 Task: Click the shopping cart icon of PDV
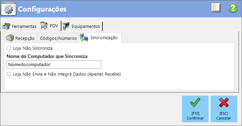[x=44, y=26]
